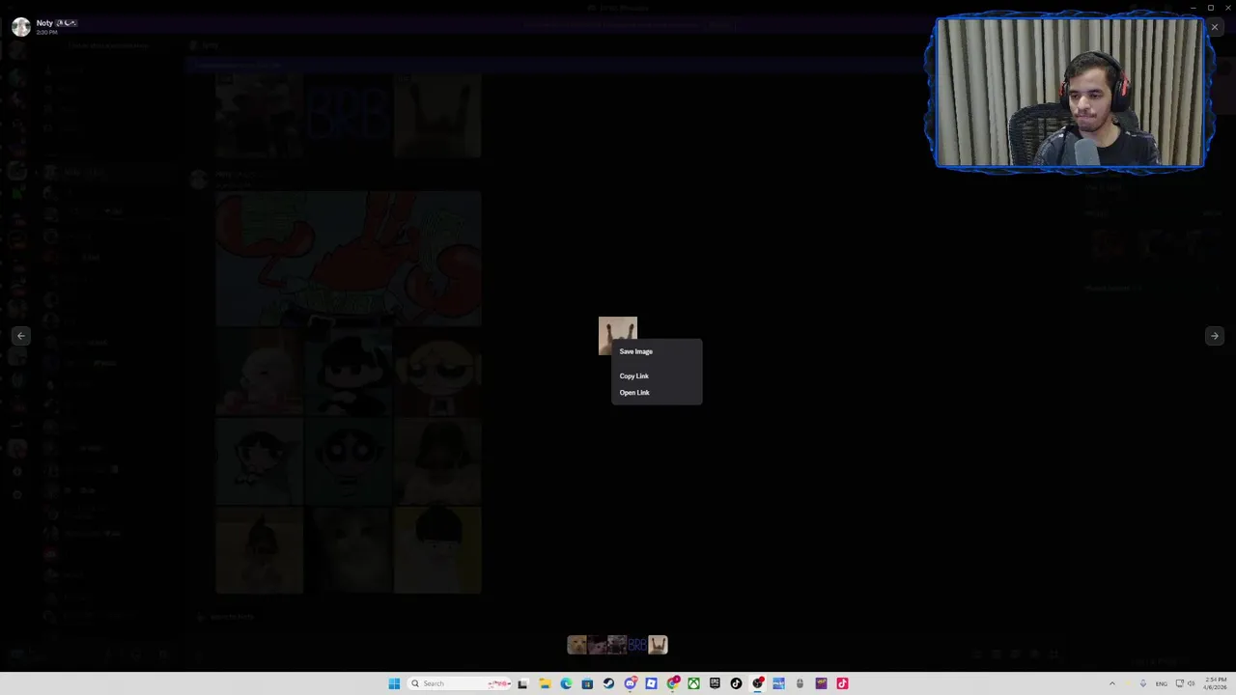Expand hidden system tray icons
The image size is (1236, 695).
point(1112,683)
